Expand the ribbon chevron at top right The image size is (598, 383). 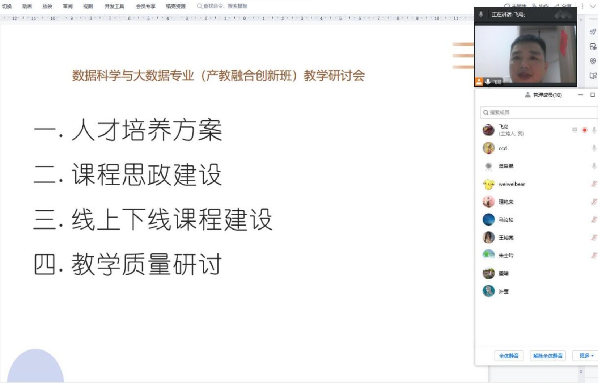point(593,6)
